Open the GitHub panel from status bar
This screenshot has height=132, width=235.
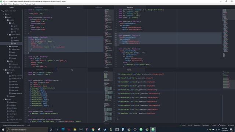(222, 125)
